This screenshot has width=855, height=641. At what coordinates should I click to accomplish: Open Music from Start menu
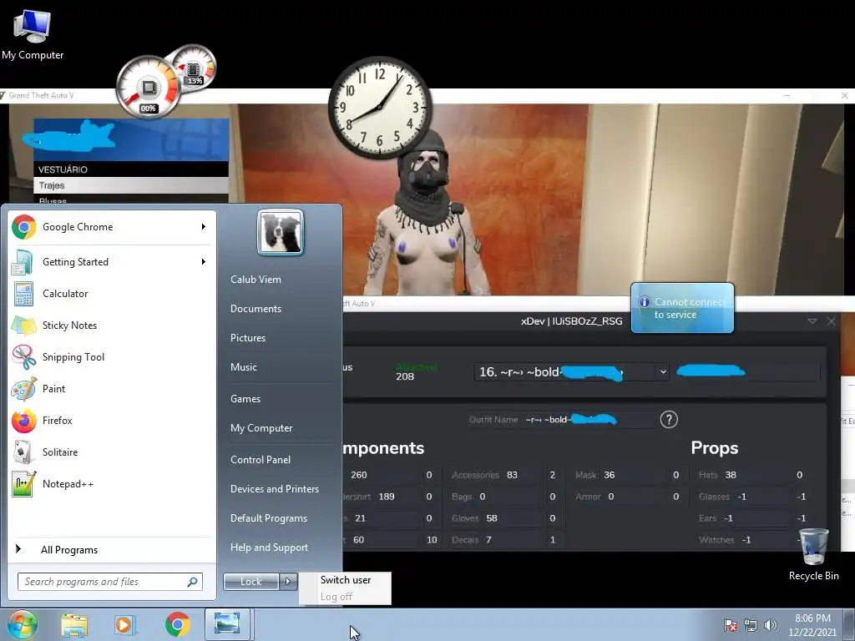pyautogui.click(x=243, y=367)
